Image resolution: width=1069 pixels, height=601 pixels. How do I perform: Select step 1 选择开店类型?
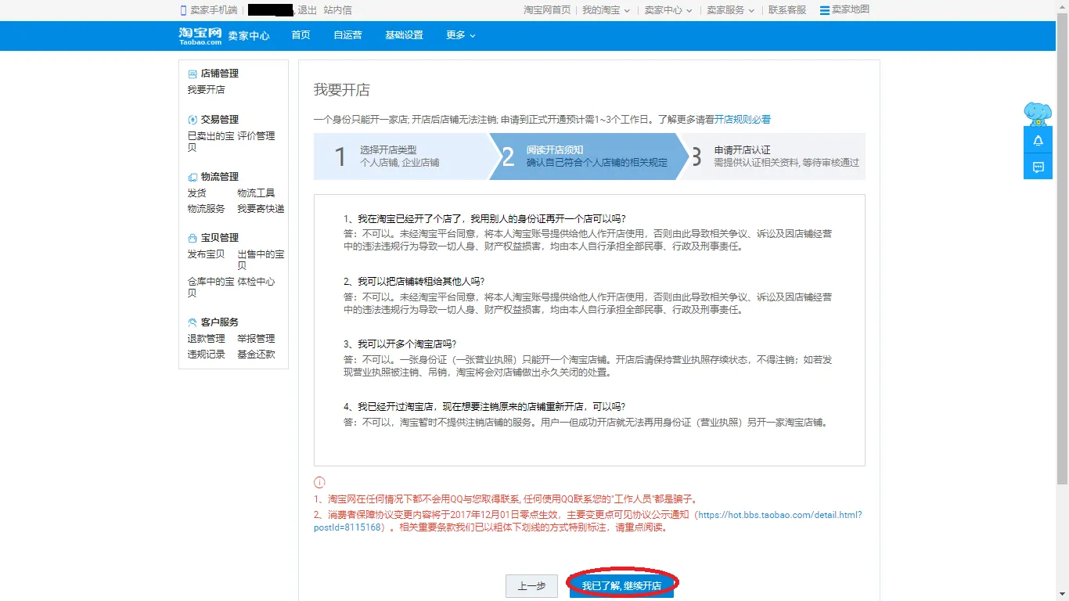point(401,157)
